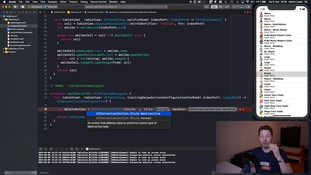Choose the destructive autocomplete suggestion
The image size is (311, 175).
coord(129,114)
